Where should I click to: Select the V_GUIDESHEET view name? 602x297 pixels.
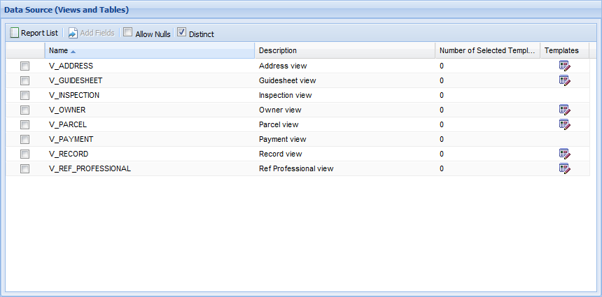click(x=76, y=80)
